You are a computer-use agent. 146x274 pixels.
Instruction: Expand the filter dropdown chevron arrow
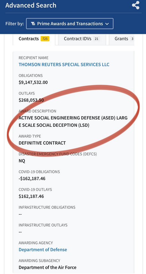click(x=107, y=24)
